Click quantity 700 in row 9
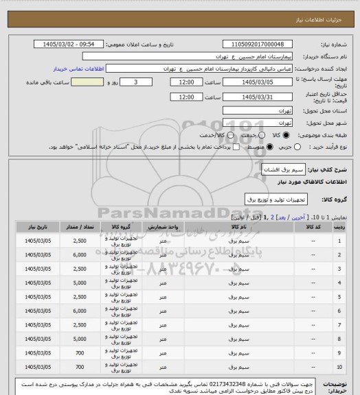 pyautogui.click(x=80, y=353)
